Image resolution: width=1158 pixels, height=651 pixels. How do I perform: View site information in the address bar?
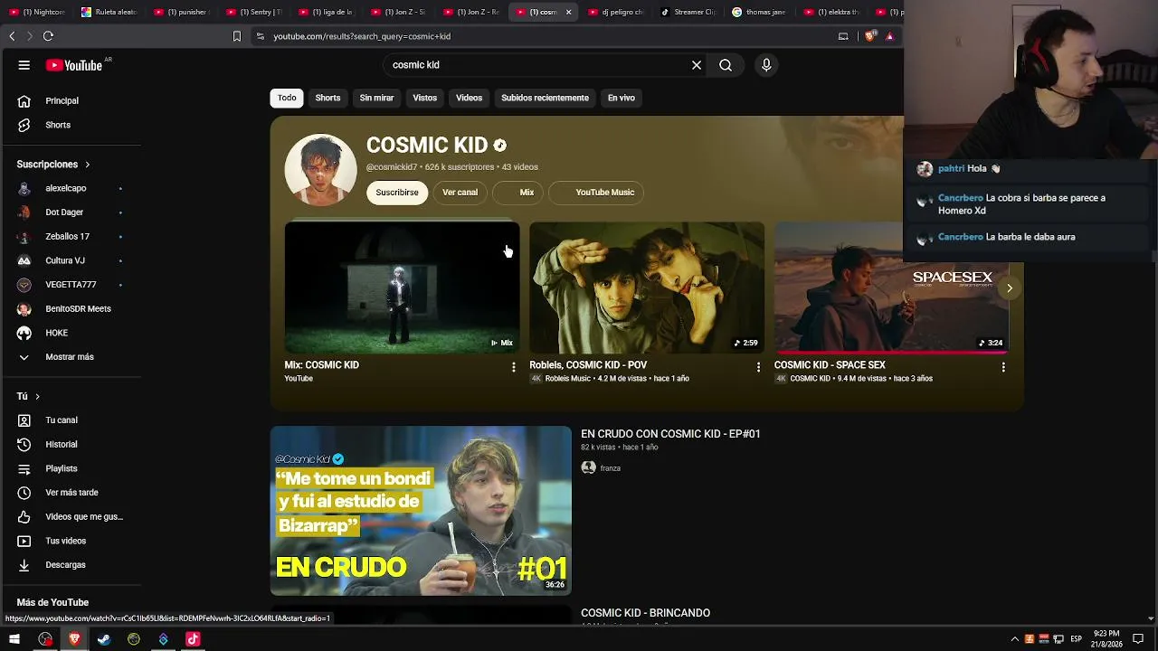pos(261,36)
